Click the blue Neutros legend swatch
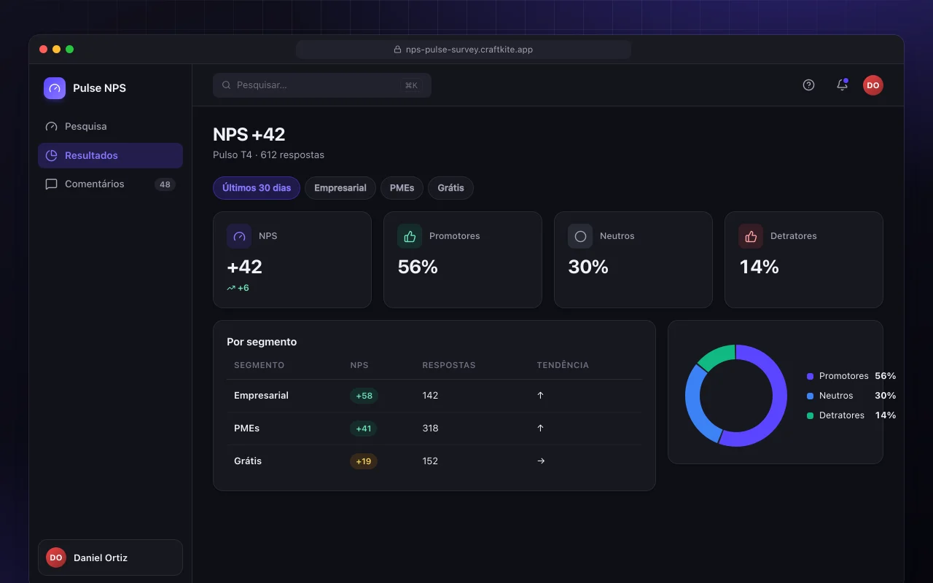933x583 pixels. click(810, 396)
